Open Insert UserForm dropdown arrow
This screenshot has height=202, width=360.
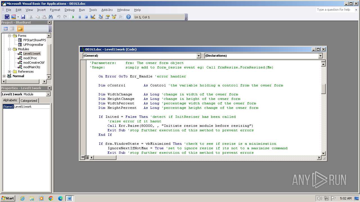(18, 17)
